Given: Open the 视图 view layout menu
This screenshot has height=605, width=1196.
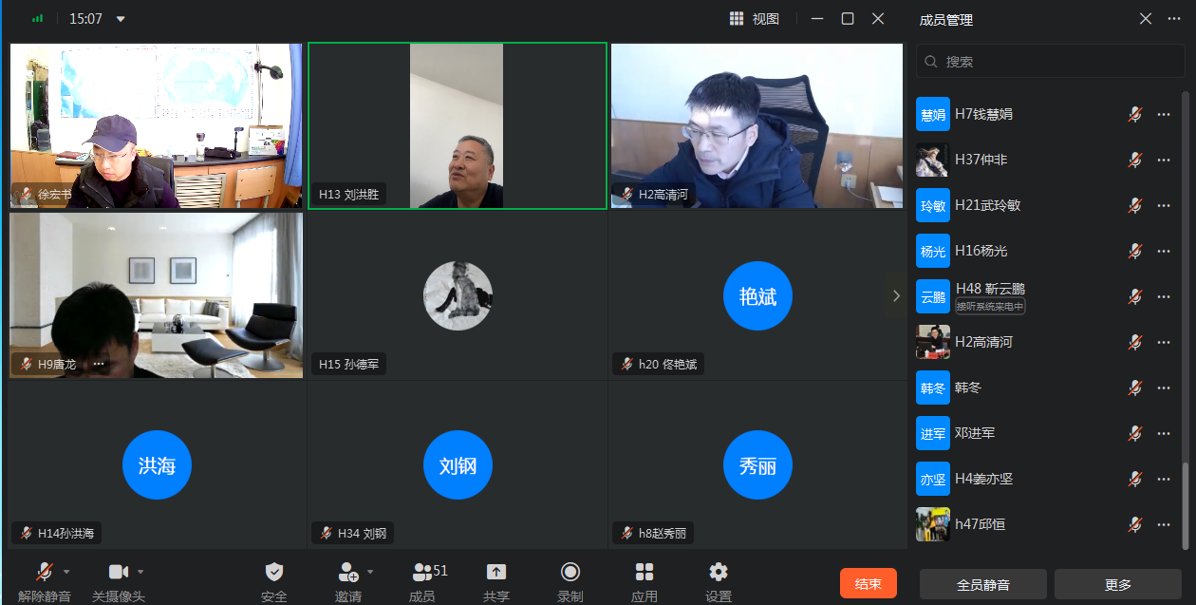Looking at the screenshot, I should coord(755,19).
